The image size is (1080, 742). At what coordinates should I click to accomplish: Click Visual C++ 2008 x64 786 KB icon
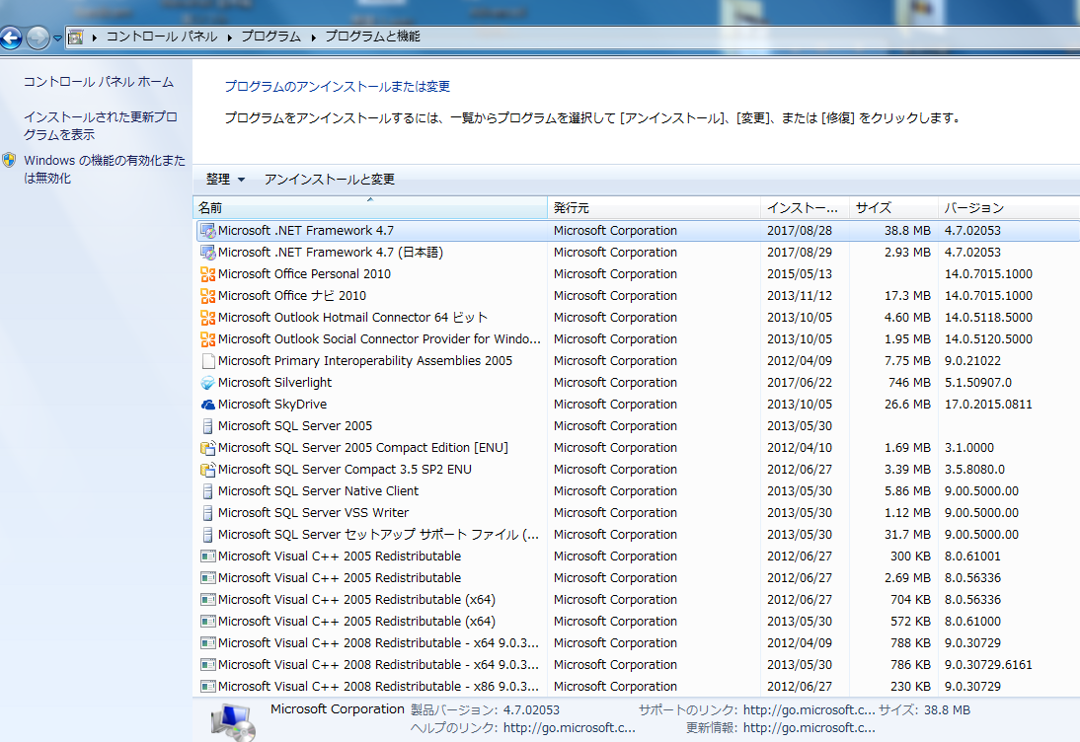207,664
